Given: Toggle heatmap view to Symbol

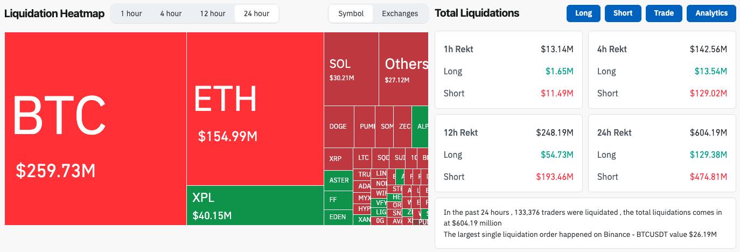Looking at the screenshot, I should pyautogui.click(x=351, y=13).
